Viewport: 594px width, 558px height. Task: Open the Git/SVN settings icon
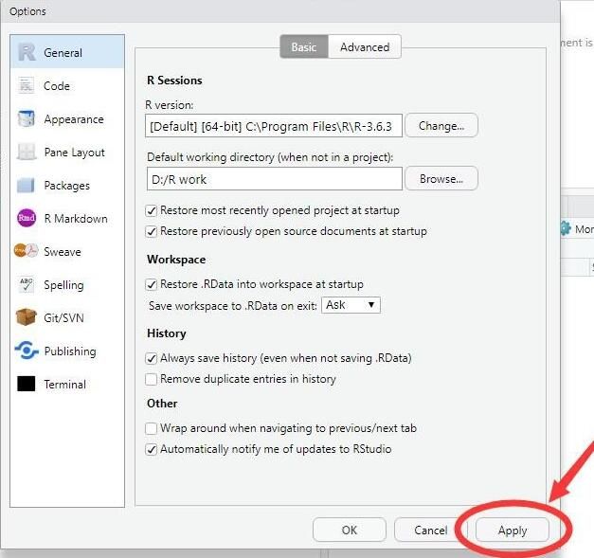[27, 318]
